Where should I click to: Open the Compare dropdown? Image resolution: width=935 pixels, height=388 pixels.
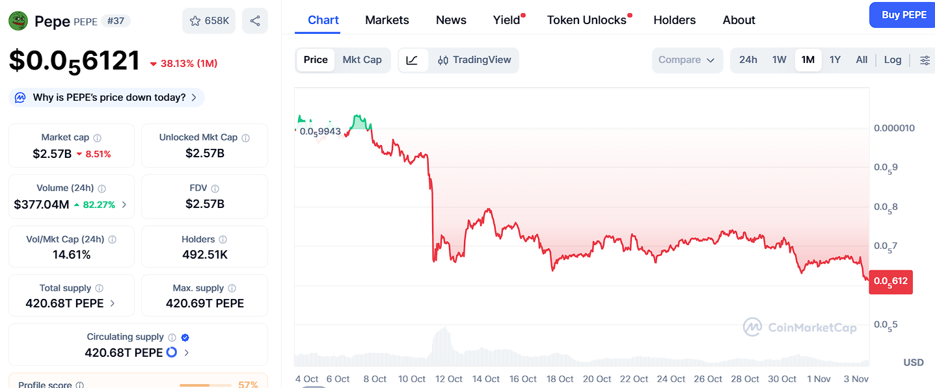pyautogui.click(x=687, y=60)
